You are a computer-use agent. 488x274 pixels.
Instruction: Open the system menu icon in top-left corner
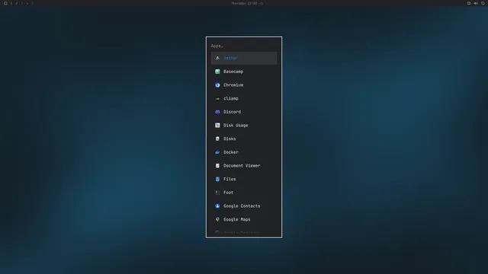click(5, 3)
